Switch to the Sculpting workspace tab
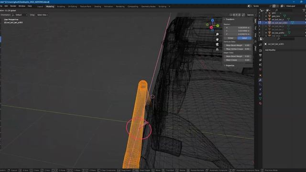 (x=61, y=6)
